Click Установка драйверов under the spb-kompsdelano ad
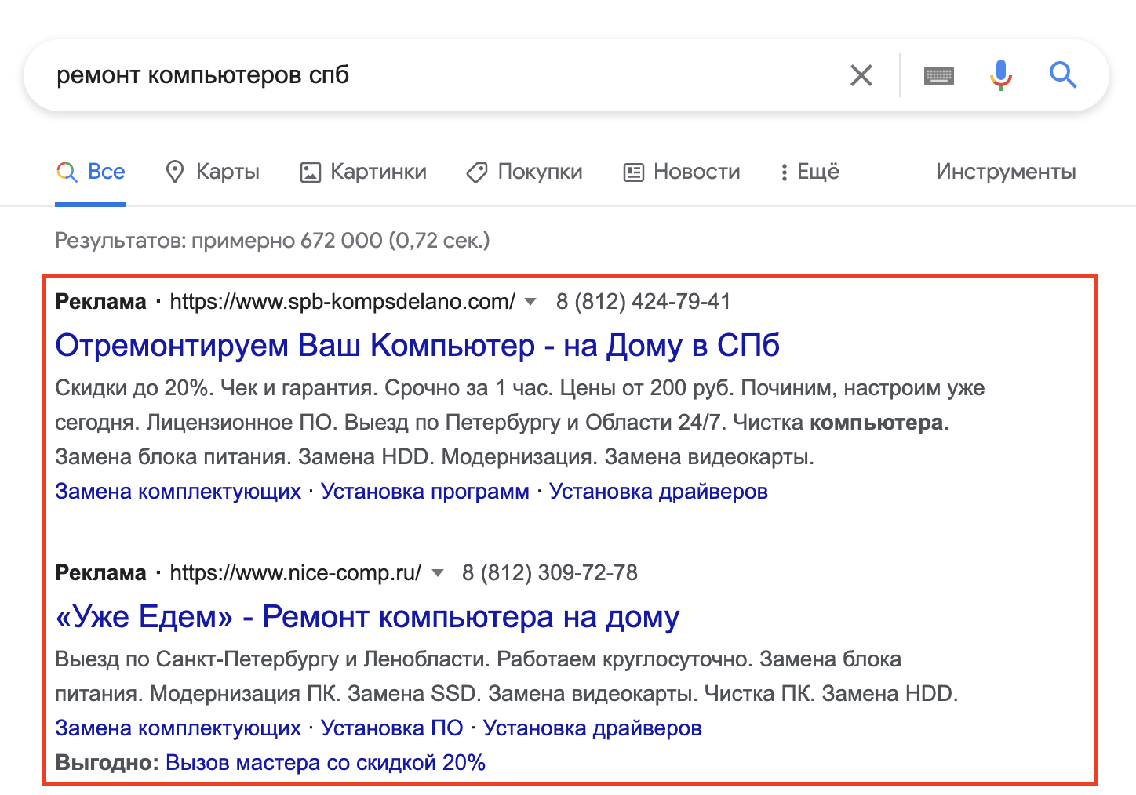The width and height of the screenshot is (1136, 795). tap(658, 492)
